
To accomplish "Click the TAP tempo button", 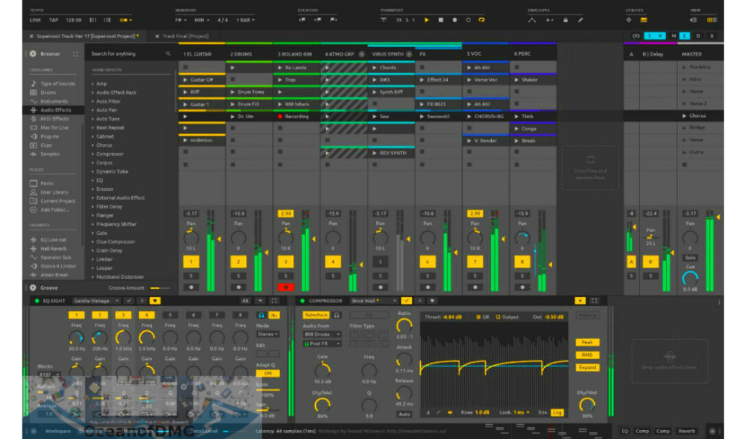I will 54,20.
